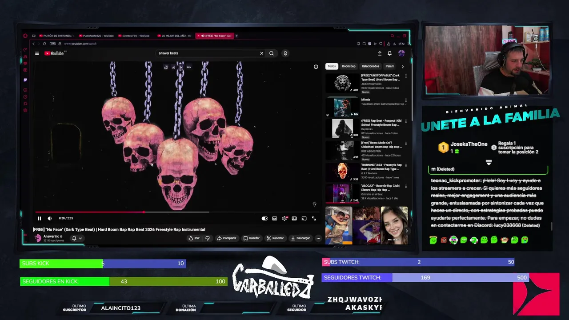Click the pop-out video icon above player

166,67
